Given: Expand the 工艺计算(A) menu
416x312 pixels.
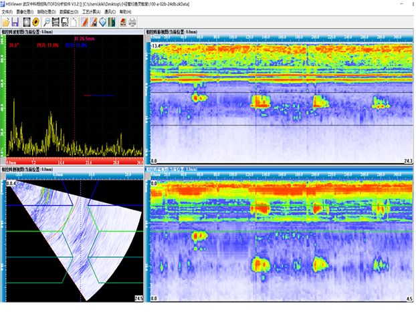Looking at the screenshot, I should click(90, 11).
